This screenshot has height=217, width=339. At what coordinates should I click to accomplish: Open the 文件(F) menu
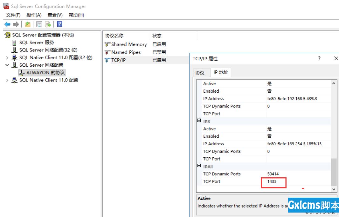(x=13, y=15)
